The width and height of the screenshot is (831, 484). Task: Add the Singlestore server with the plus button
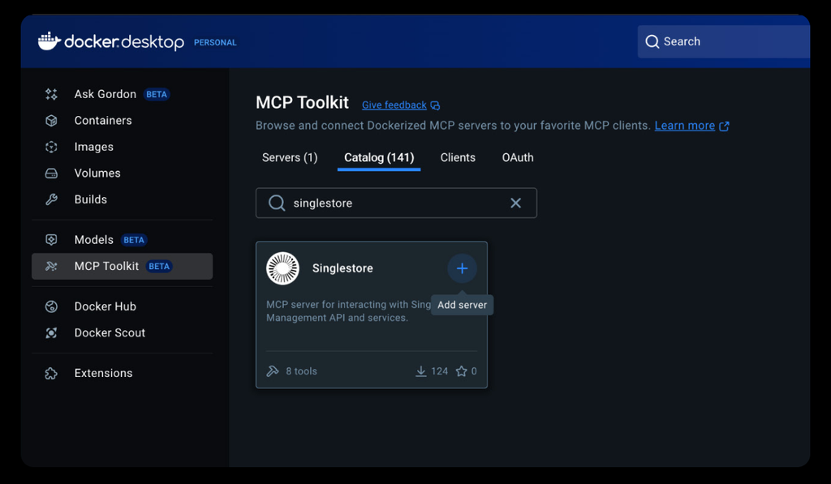pos(462,268)
